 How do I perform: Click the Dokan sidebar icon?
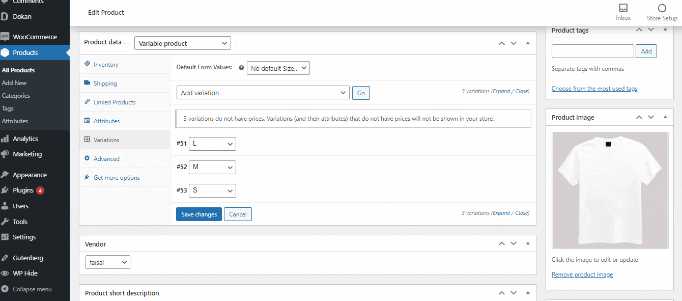5,16
